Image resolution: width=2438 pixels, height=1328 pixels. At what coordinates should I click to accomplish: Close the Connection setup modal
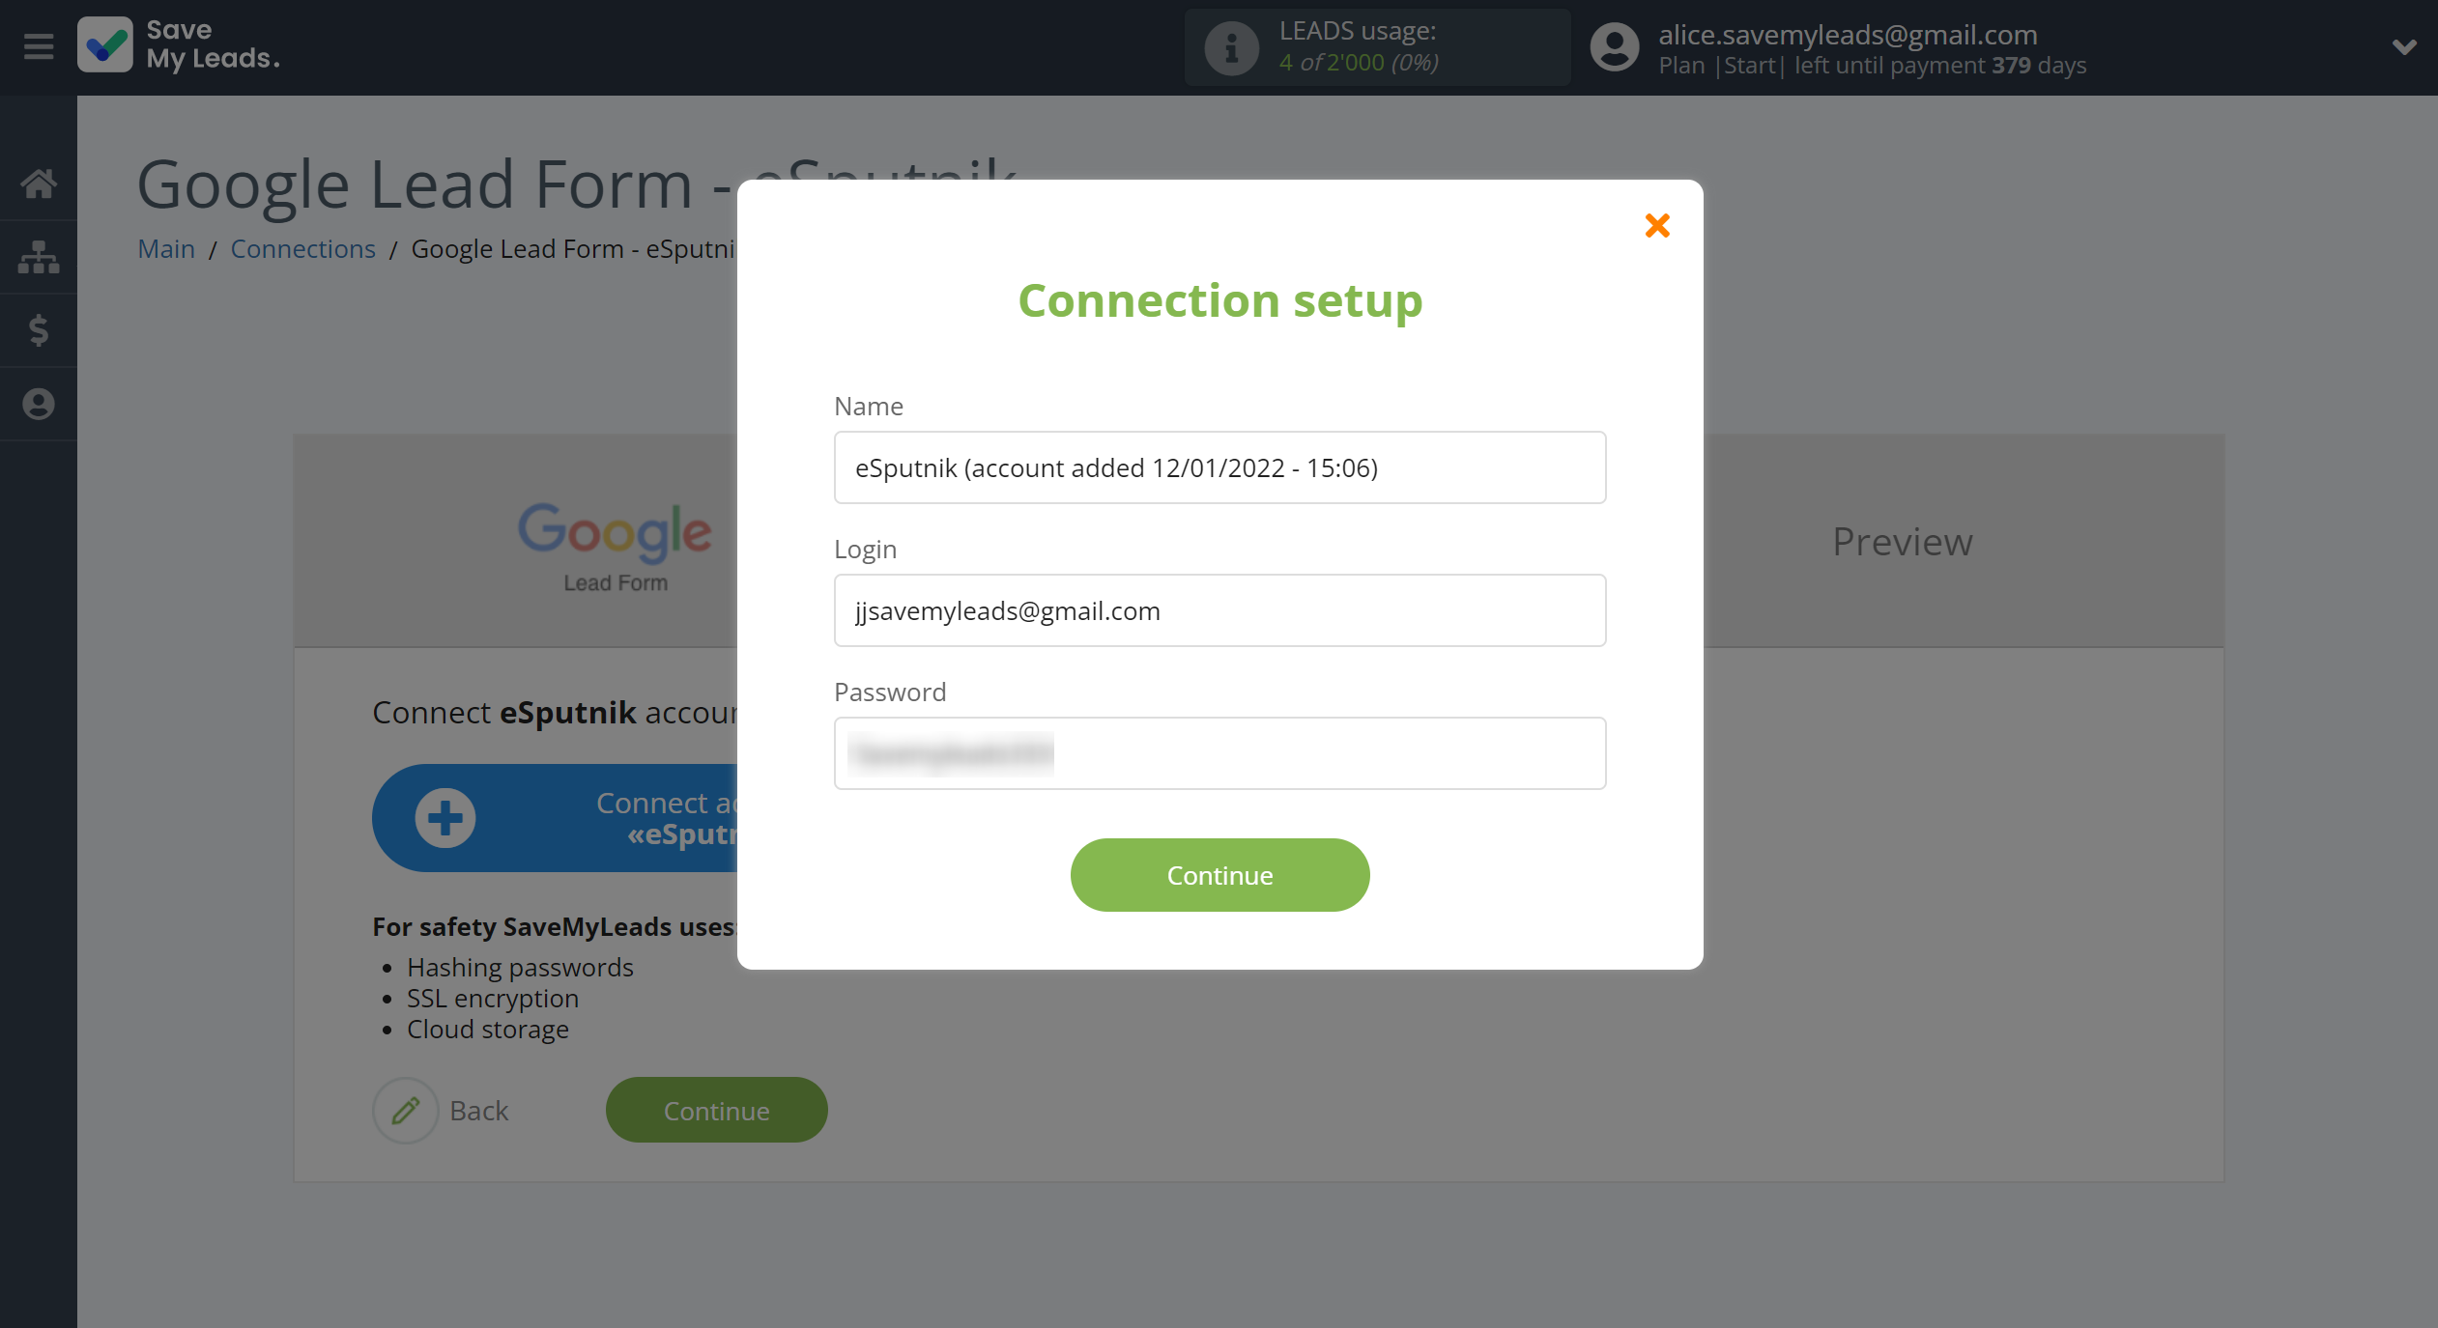pyautogui.click(x=1656, y=227)
